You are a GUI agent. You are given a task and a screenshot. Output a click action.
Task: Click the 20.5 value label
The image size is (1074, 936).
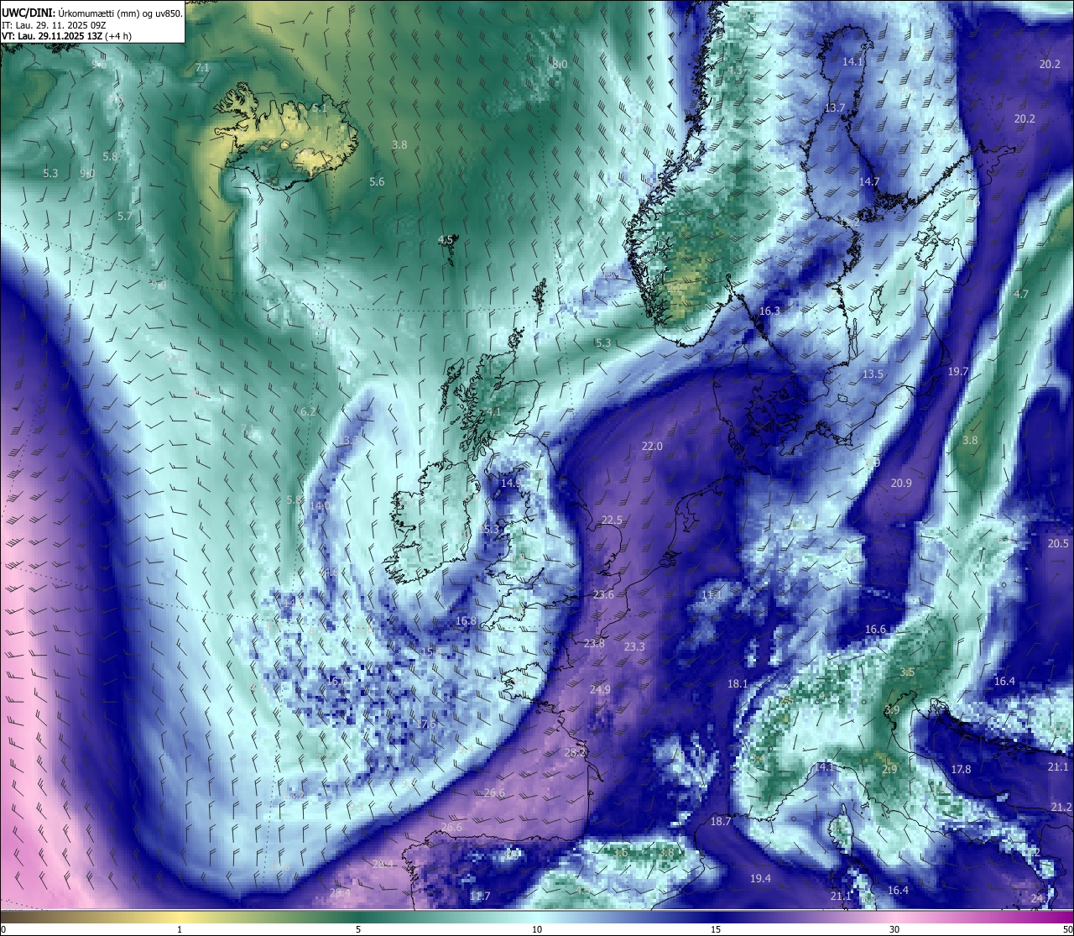tap(1058, 544)
